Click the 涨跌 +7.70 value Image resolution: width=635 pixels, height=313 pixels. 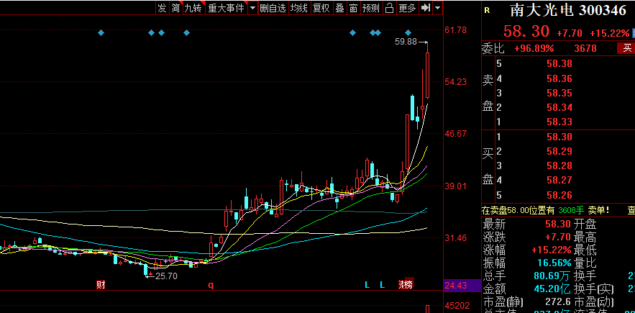coord(559,237)
